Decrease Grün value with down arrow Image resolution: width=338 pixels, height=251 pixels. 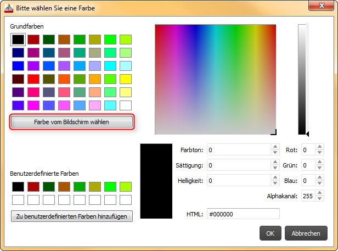[x=320, y=168]
